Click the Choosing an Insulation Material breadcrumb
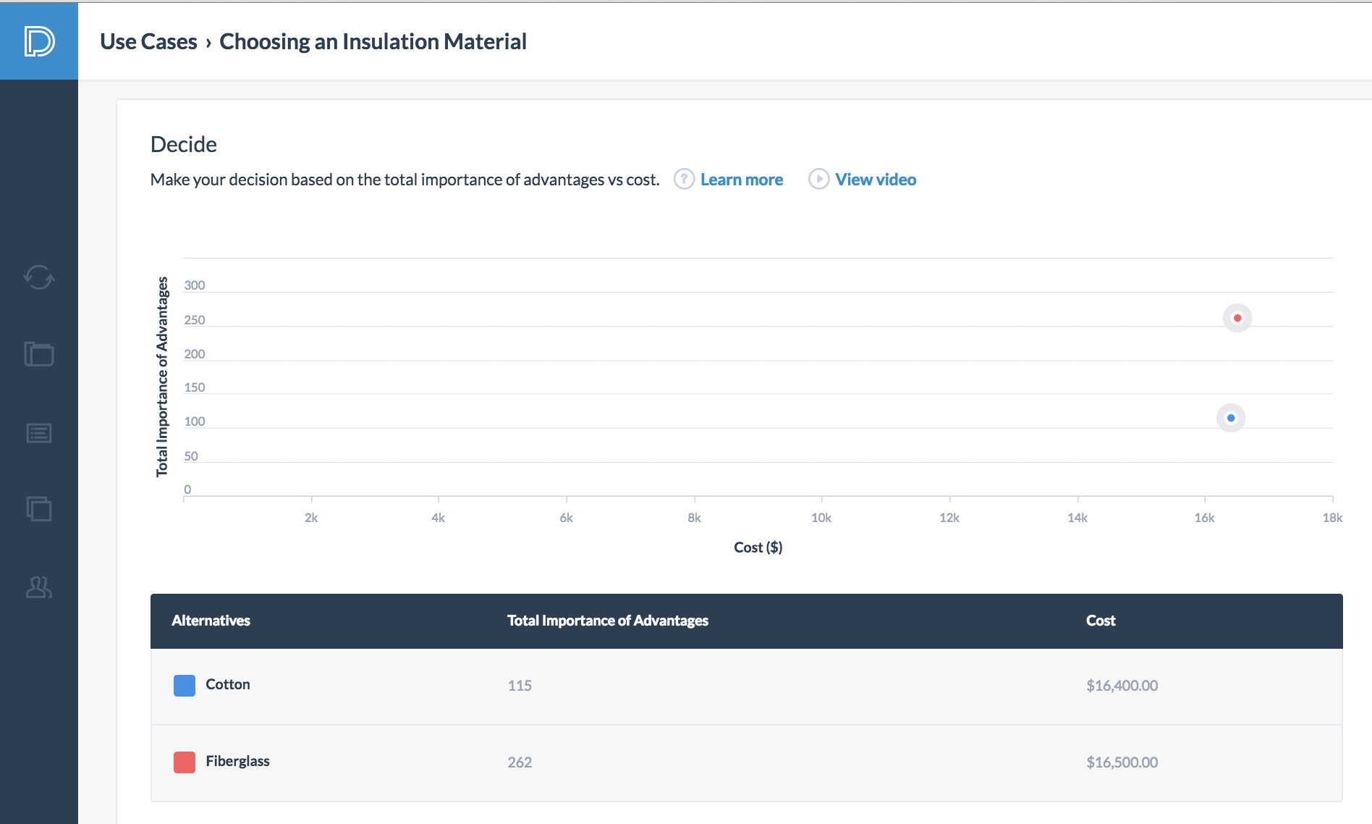Viewport: 1372px width, 824px height. (373, 41)
